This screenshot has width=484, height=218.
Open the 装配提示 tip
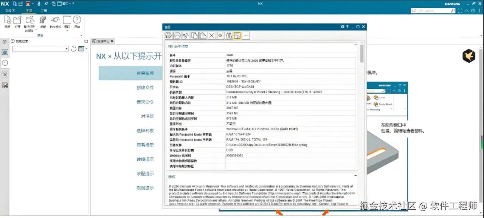pos(145,174)
